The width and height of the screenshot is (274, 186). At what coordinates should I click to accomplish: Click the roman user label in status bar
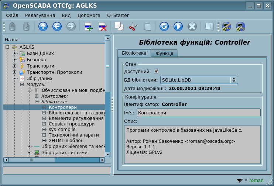256,180
